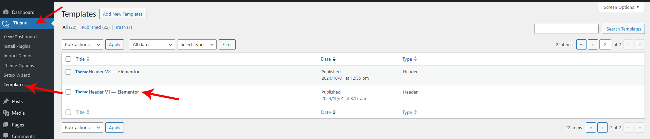Click the Pages icon in sidebar
650x139 pixels.
coord(6,125)
